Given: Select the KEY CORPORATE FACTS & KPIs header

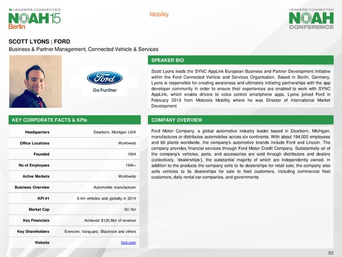Looking at the screenshot, I should [43, 120].
